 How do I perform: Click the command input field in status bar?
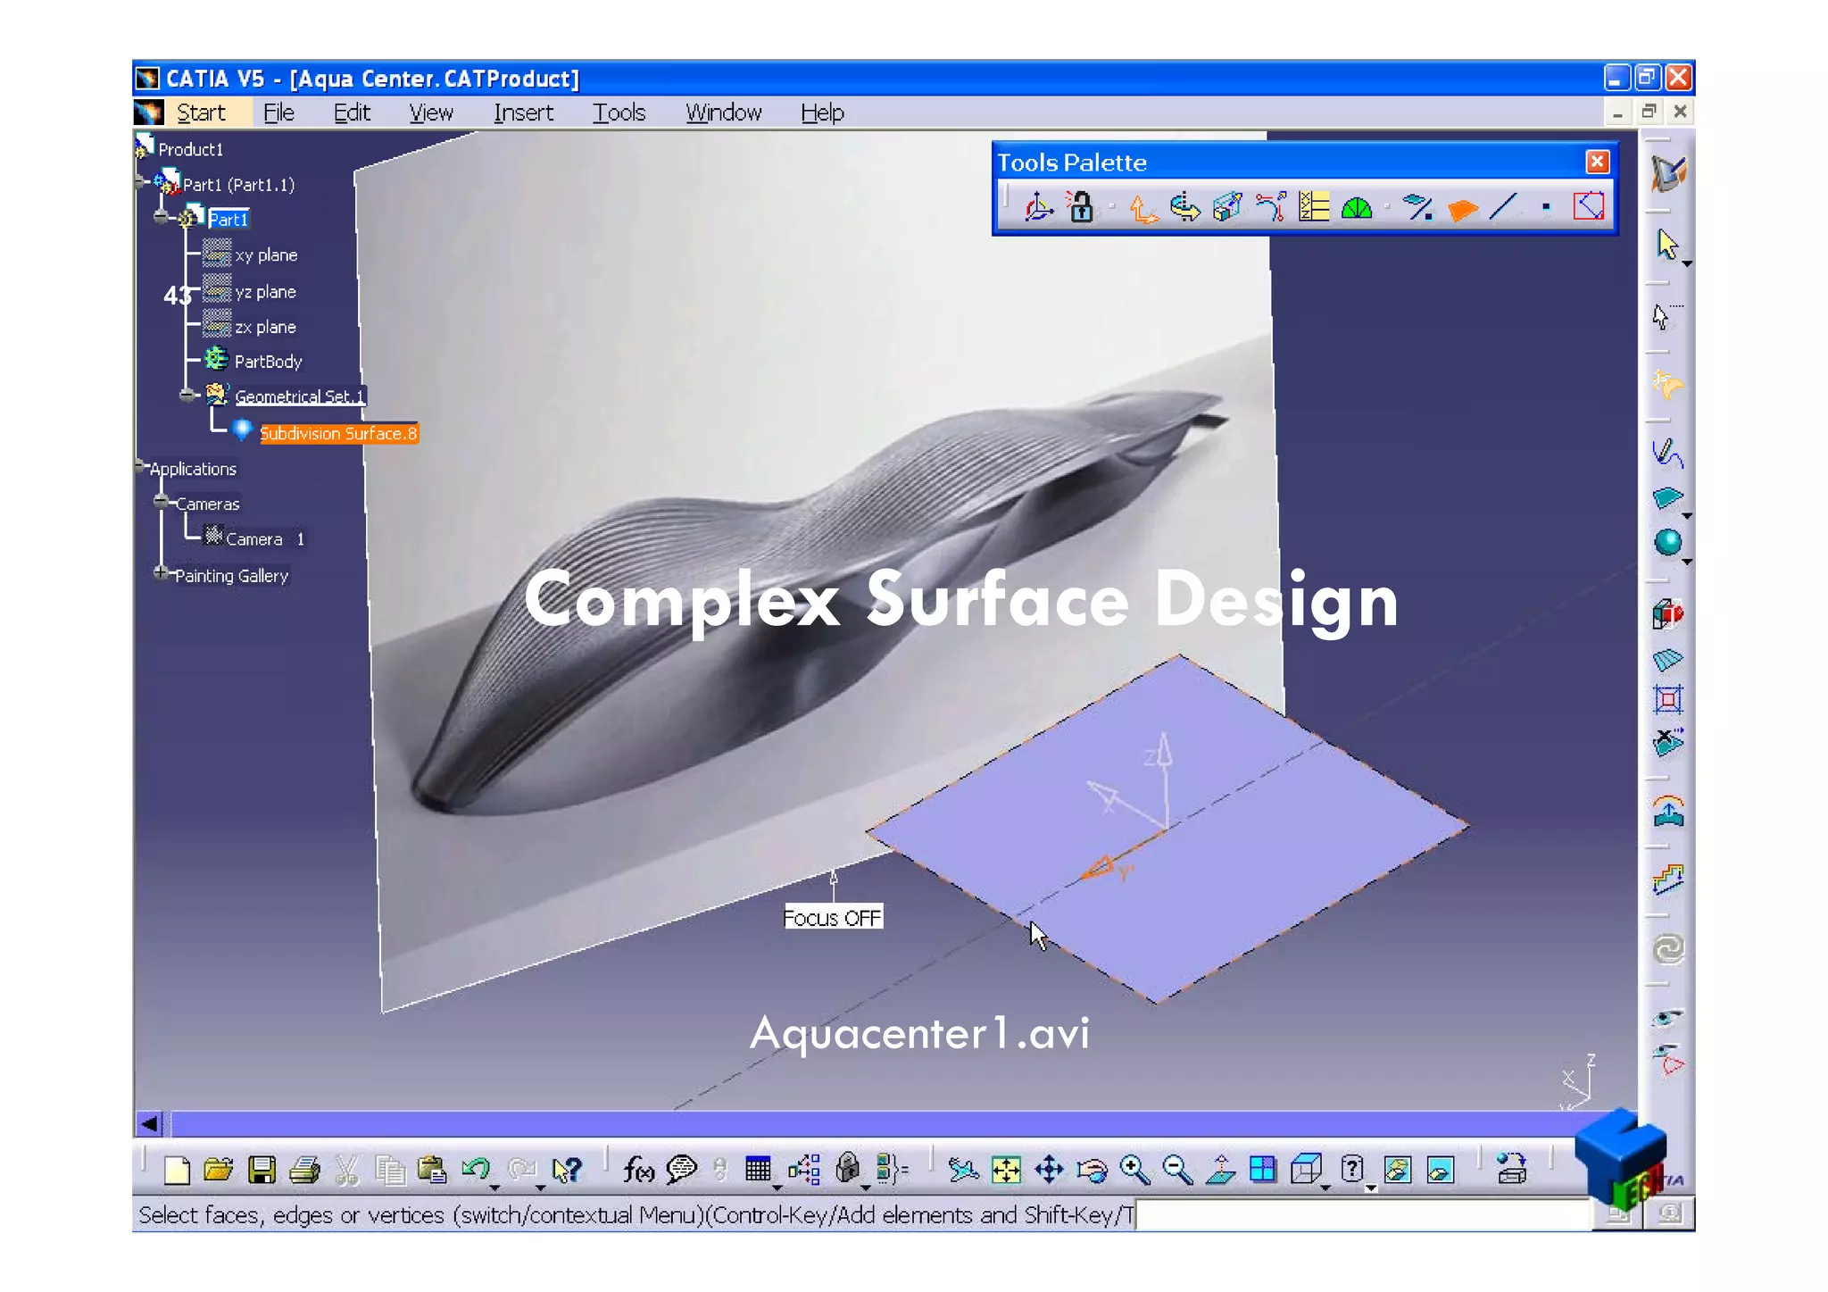[x=1362, y=1215]
